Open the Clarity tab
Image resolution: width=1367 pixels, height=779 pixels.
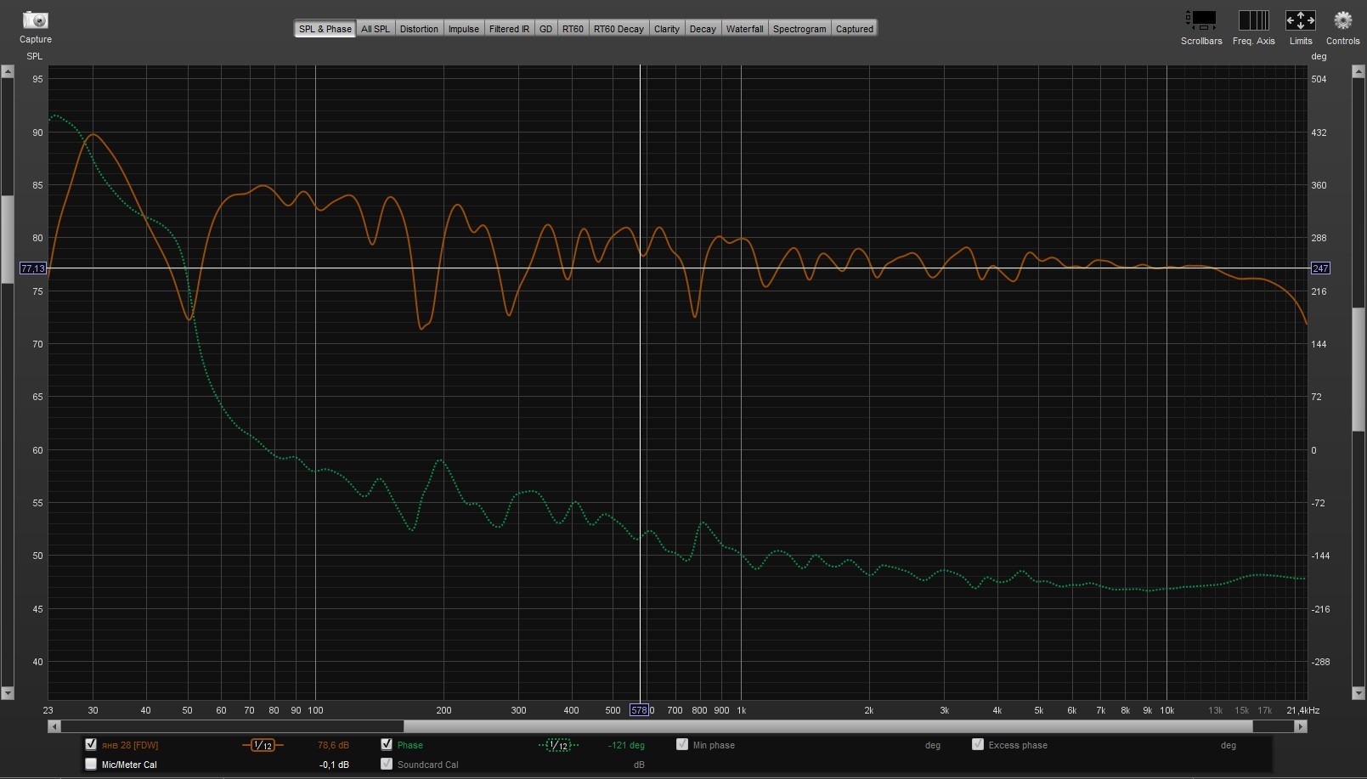667,29
